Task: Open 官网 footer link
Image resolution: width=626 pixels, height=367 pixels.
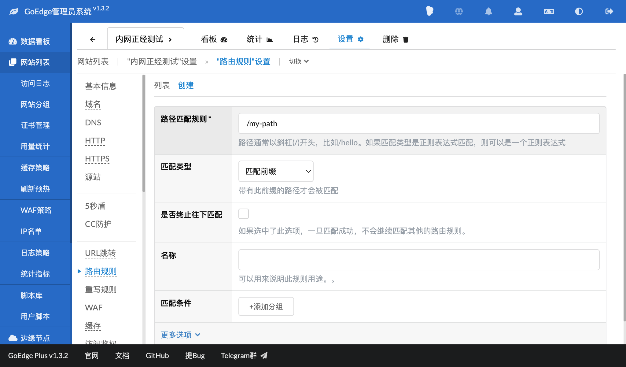Action: coord(92,355)
